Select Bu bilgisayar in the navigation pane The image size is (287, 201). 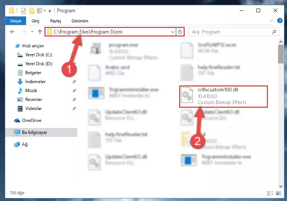(41, 132)
